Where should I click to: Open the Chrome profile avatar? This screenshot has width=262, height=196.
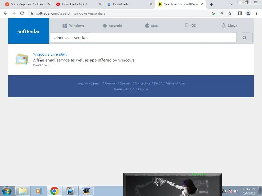(248, 13)
